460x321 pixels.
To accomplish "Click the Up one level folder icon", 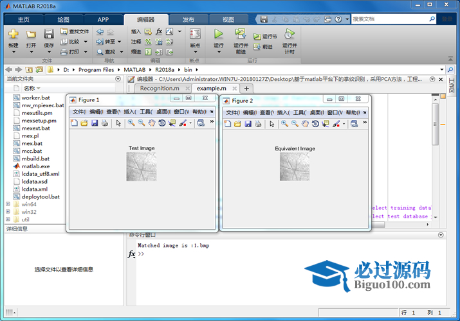I will [29, 69].
